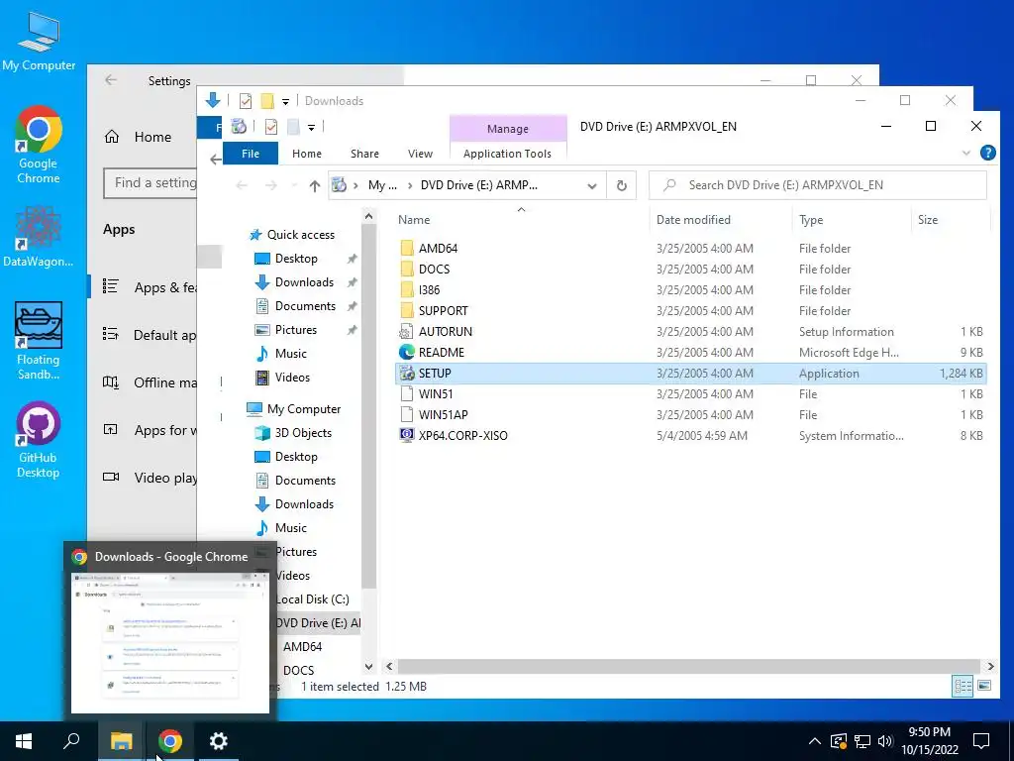The image size is (1014, 761).
Task: Switch to the View ribbon tab
Action: tap(420, 154)
